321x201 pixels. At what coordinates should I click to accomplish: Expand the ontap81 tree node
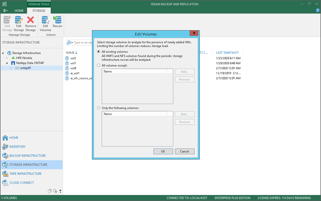pyautogui.click(x=11, y=68)
